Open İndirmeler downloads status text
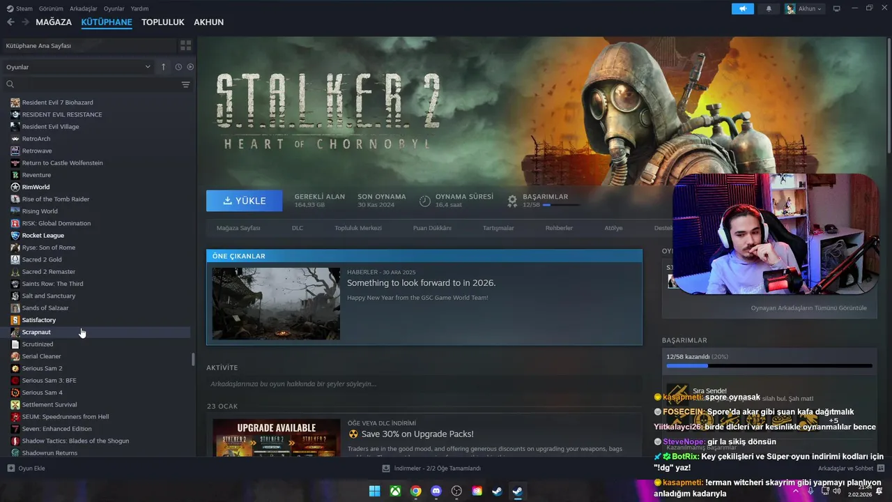 438,469
